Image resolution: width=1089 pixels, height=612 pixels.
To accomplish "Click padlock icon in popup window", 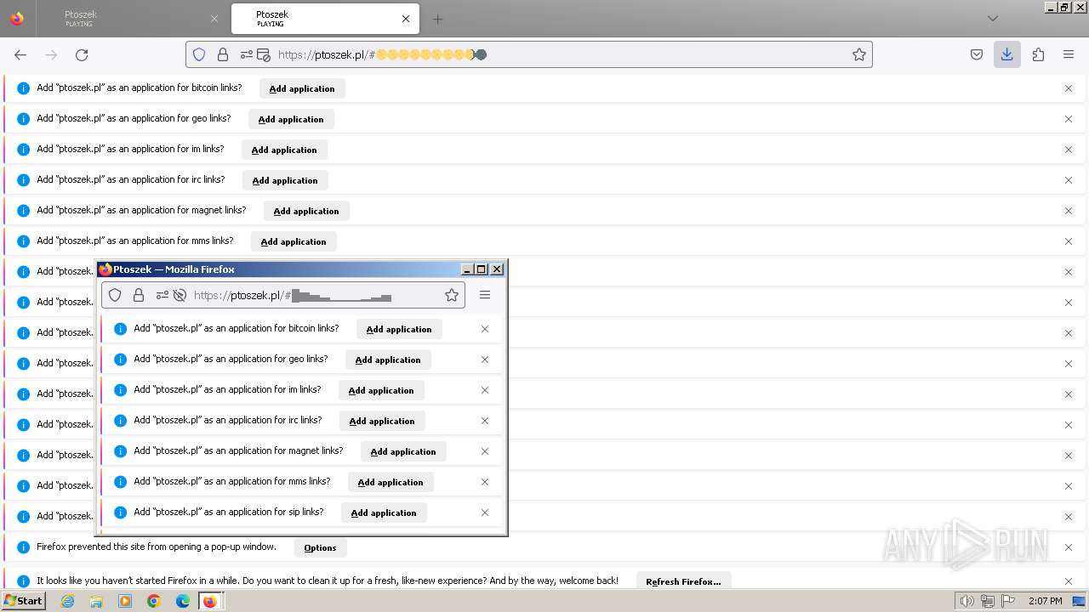I will (x=139, y=295).
